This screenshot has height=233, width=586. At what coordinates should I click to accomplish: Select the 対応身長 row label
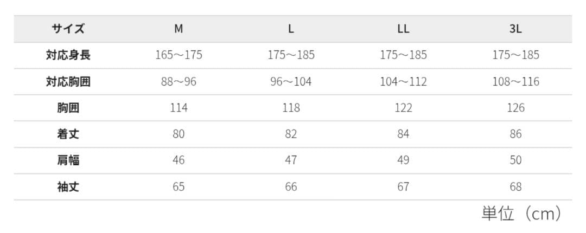68,55
